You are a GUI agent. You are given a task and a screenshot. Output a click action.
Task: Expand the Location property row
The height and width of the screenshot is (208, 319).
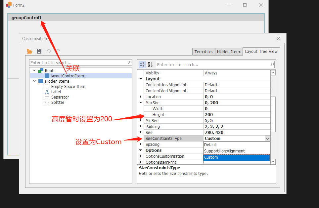point(140,97)
